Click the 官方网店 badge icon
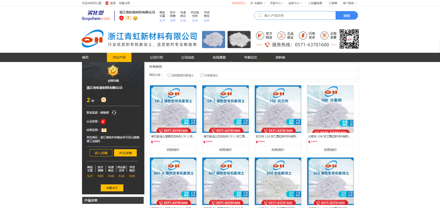The height and width of the screenshot is (208, 440). click(260, 35)
